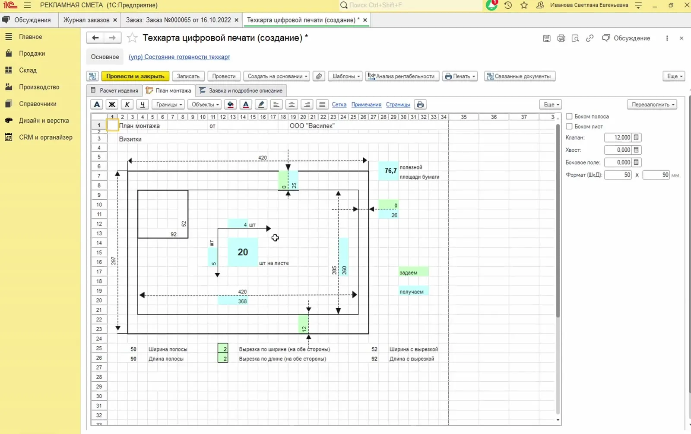691x434 pixels.
Task: Click the Анализ рентабельности button
Action: point(402,76)
